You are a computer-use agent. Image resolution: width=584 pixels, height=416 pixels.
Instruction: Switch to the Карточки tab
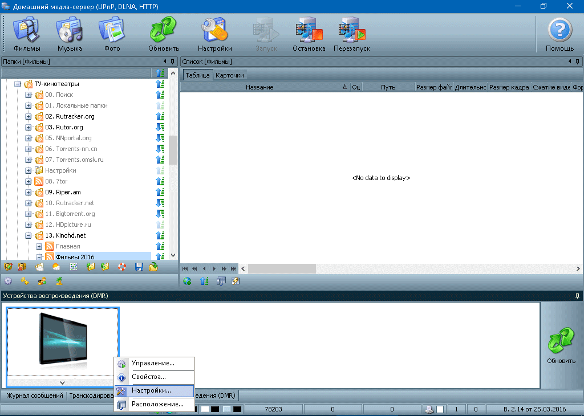point(230,75)
